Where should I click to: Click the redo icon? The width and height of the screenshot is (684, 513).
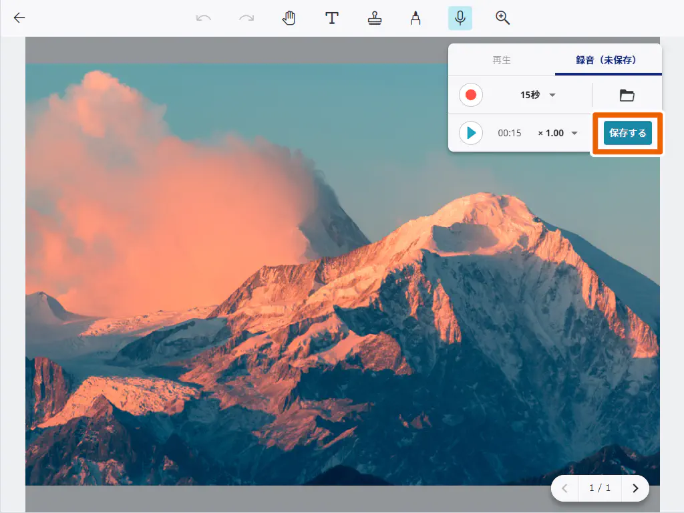246,18
